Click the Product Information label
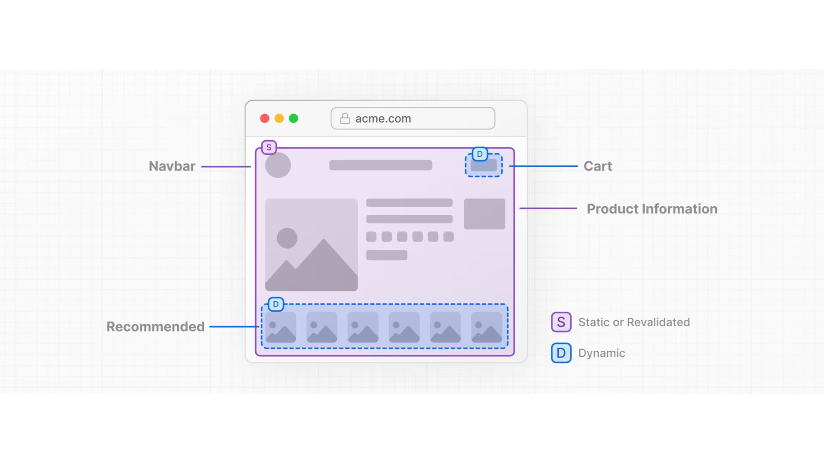824x463 pixels. pyautogui.click(x=651, y=209)
